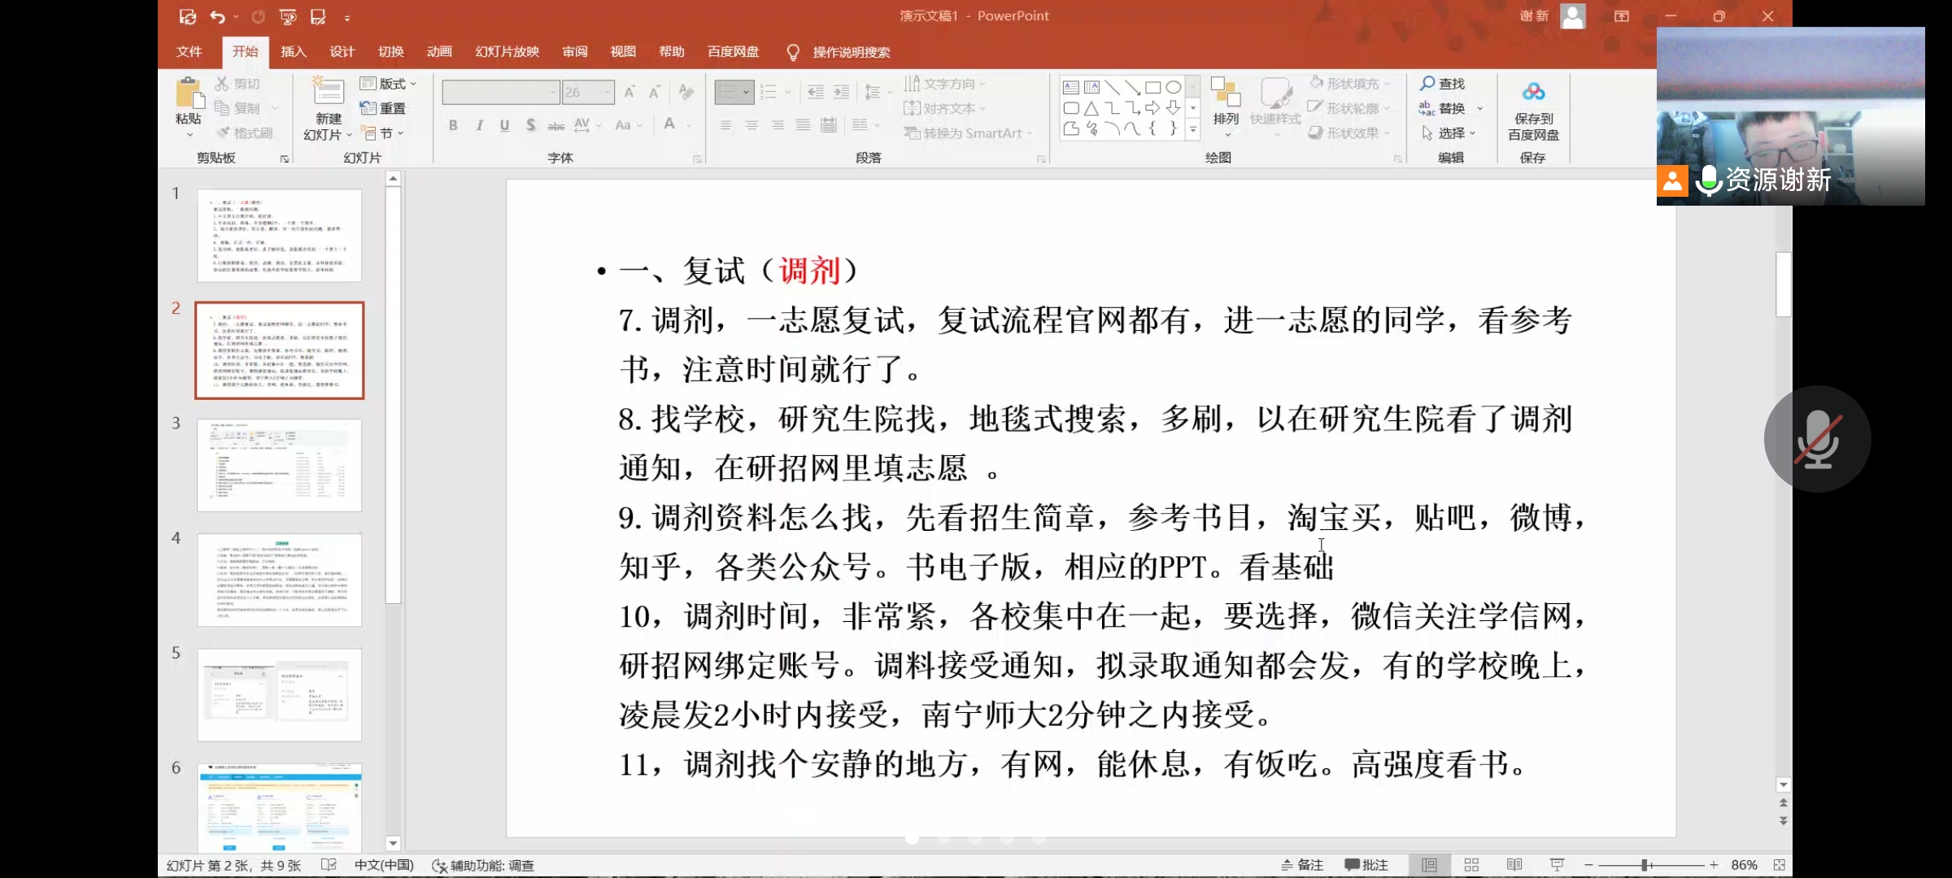Viewport: 1952px width, 878px height.
Task: Click the Undo arrow in quick access toolbar
Action: [x=217, y=16]
